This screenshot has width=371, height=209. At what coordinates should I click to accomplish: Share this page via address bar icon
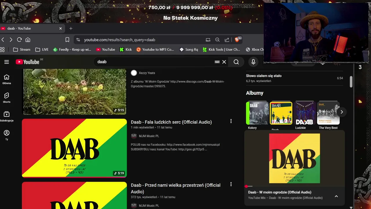pyautogui.click(x=227, y=40)
